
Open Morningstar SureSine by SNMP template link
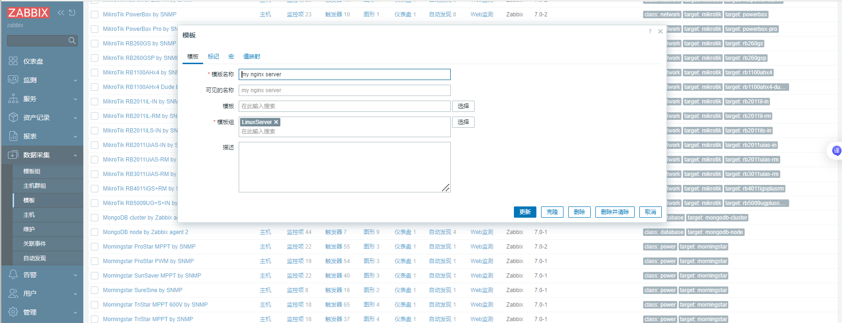[x=143, y=290]
